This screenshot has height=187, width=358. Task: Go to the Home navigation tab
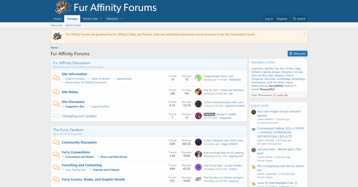(x=58, y=19)
